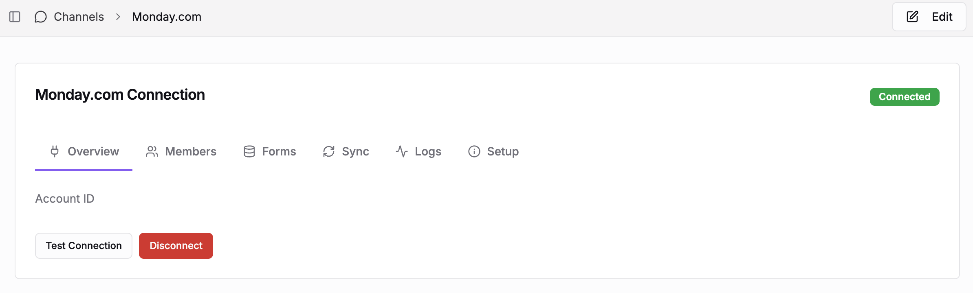
Task: Disconnect the Monday.com integration
Action: coord(176,245)
